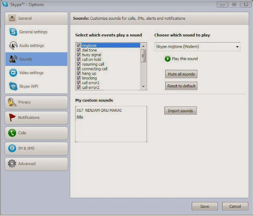The image size is (253, 216).
Task: Save the options
Action: click(205, 206)
